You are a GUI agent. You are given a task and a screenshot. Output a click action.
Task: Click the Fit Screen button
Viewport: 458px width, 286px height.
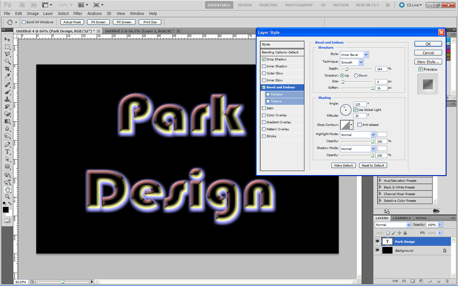98,22
